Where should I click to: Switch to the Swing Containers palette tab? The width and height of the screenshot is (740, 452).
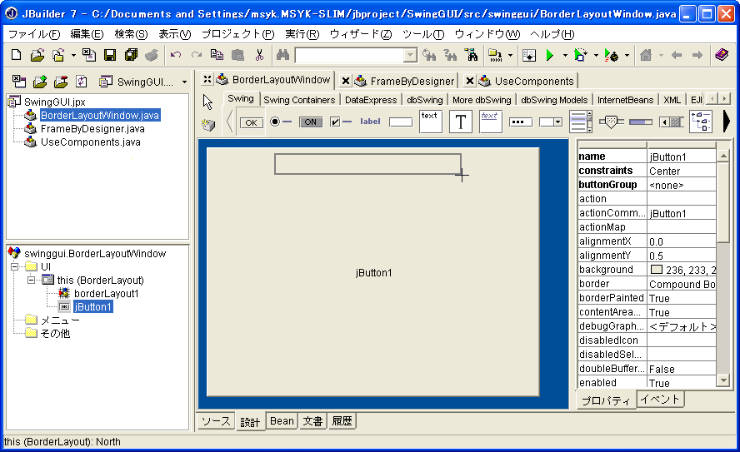(x=299, y=100)
